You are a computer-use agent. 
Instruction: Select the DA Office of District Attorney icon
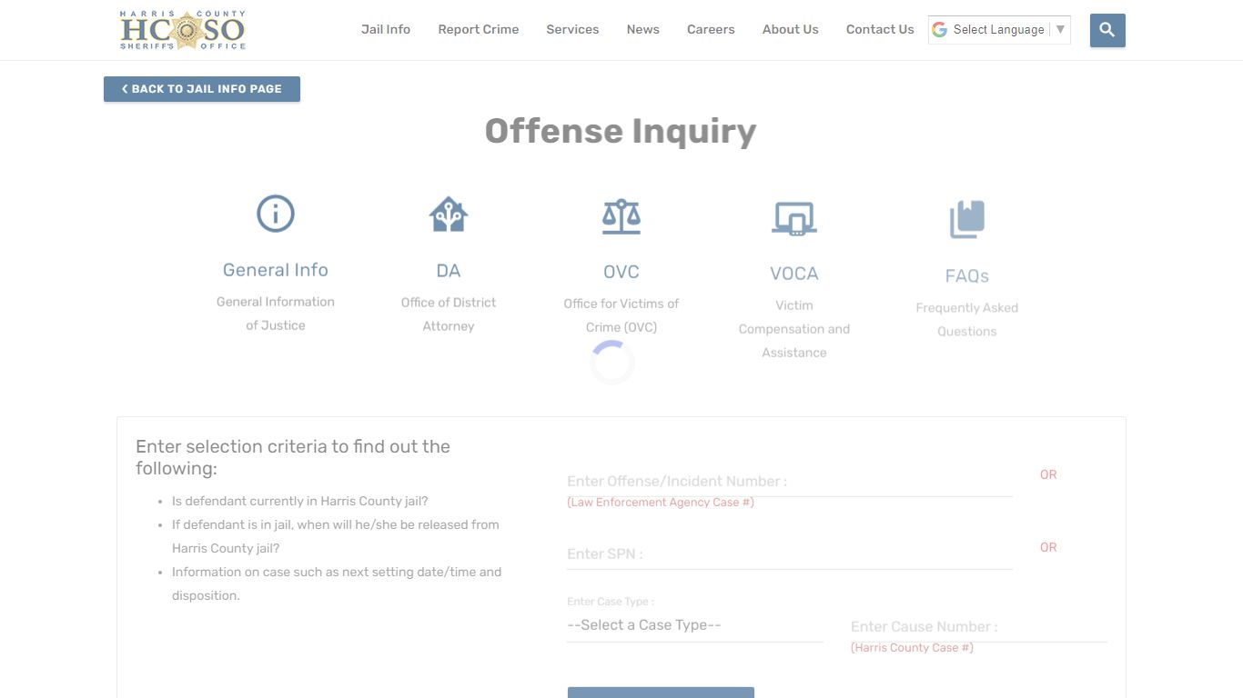coord(448,214)
